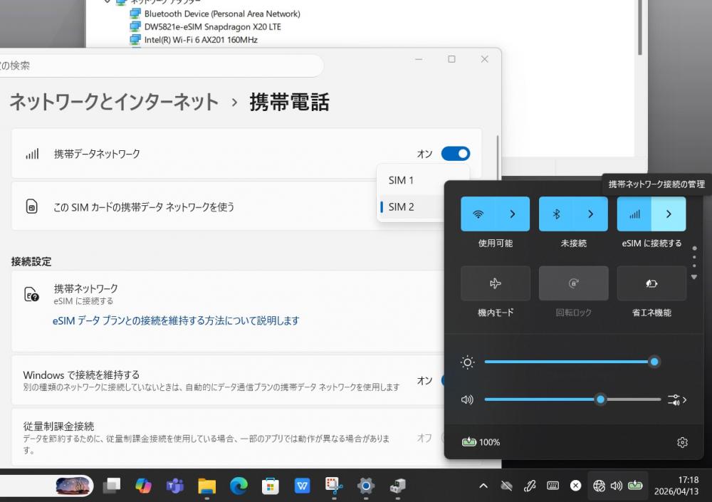The width and height of the screenshot is (712, 502).
Task: Click the battery 100% indicator
Action: tap(481, 442)
